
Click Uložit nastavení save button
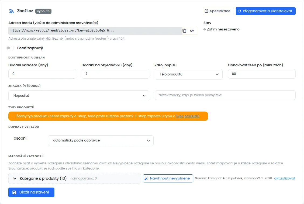32,192
